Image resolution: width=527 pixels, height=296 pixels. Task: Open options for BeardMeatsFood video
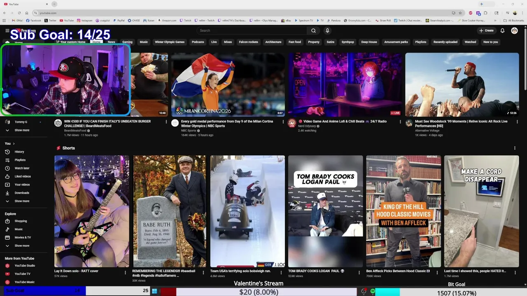(166, 122)
